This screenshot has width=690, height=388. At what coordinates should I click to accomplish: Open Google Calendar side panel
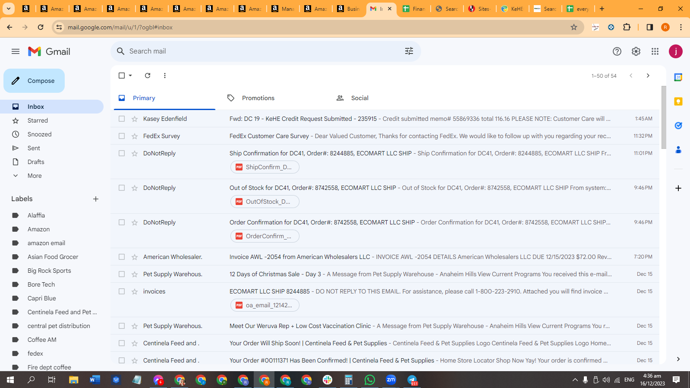(678, 77)
